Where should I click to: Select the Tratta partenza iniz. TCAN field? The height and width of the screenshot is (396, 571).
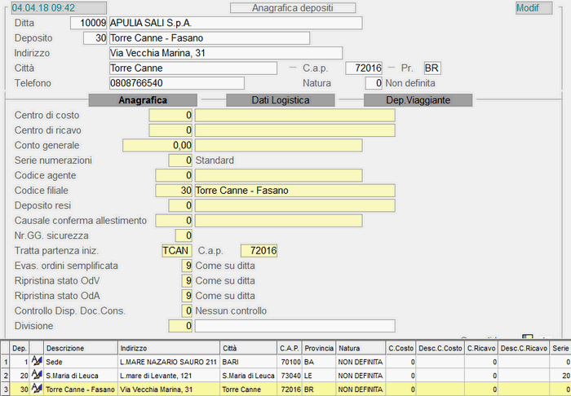pyautogui.click(x=177, y=250)
